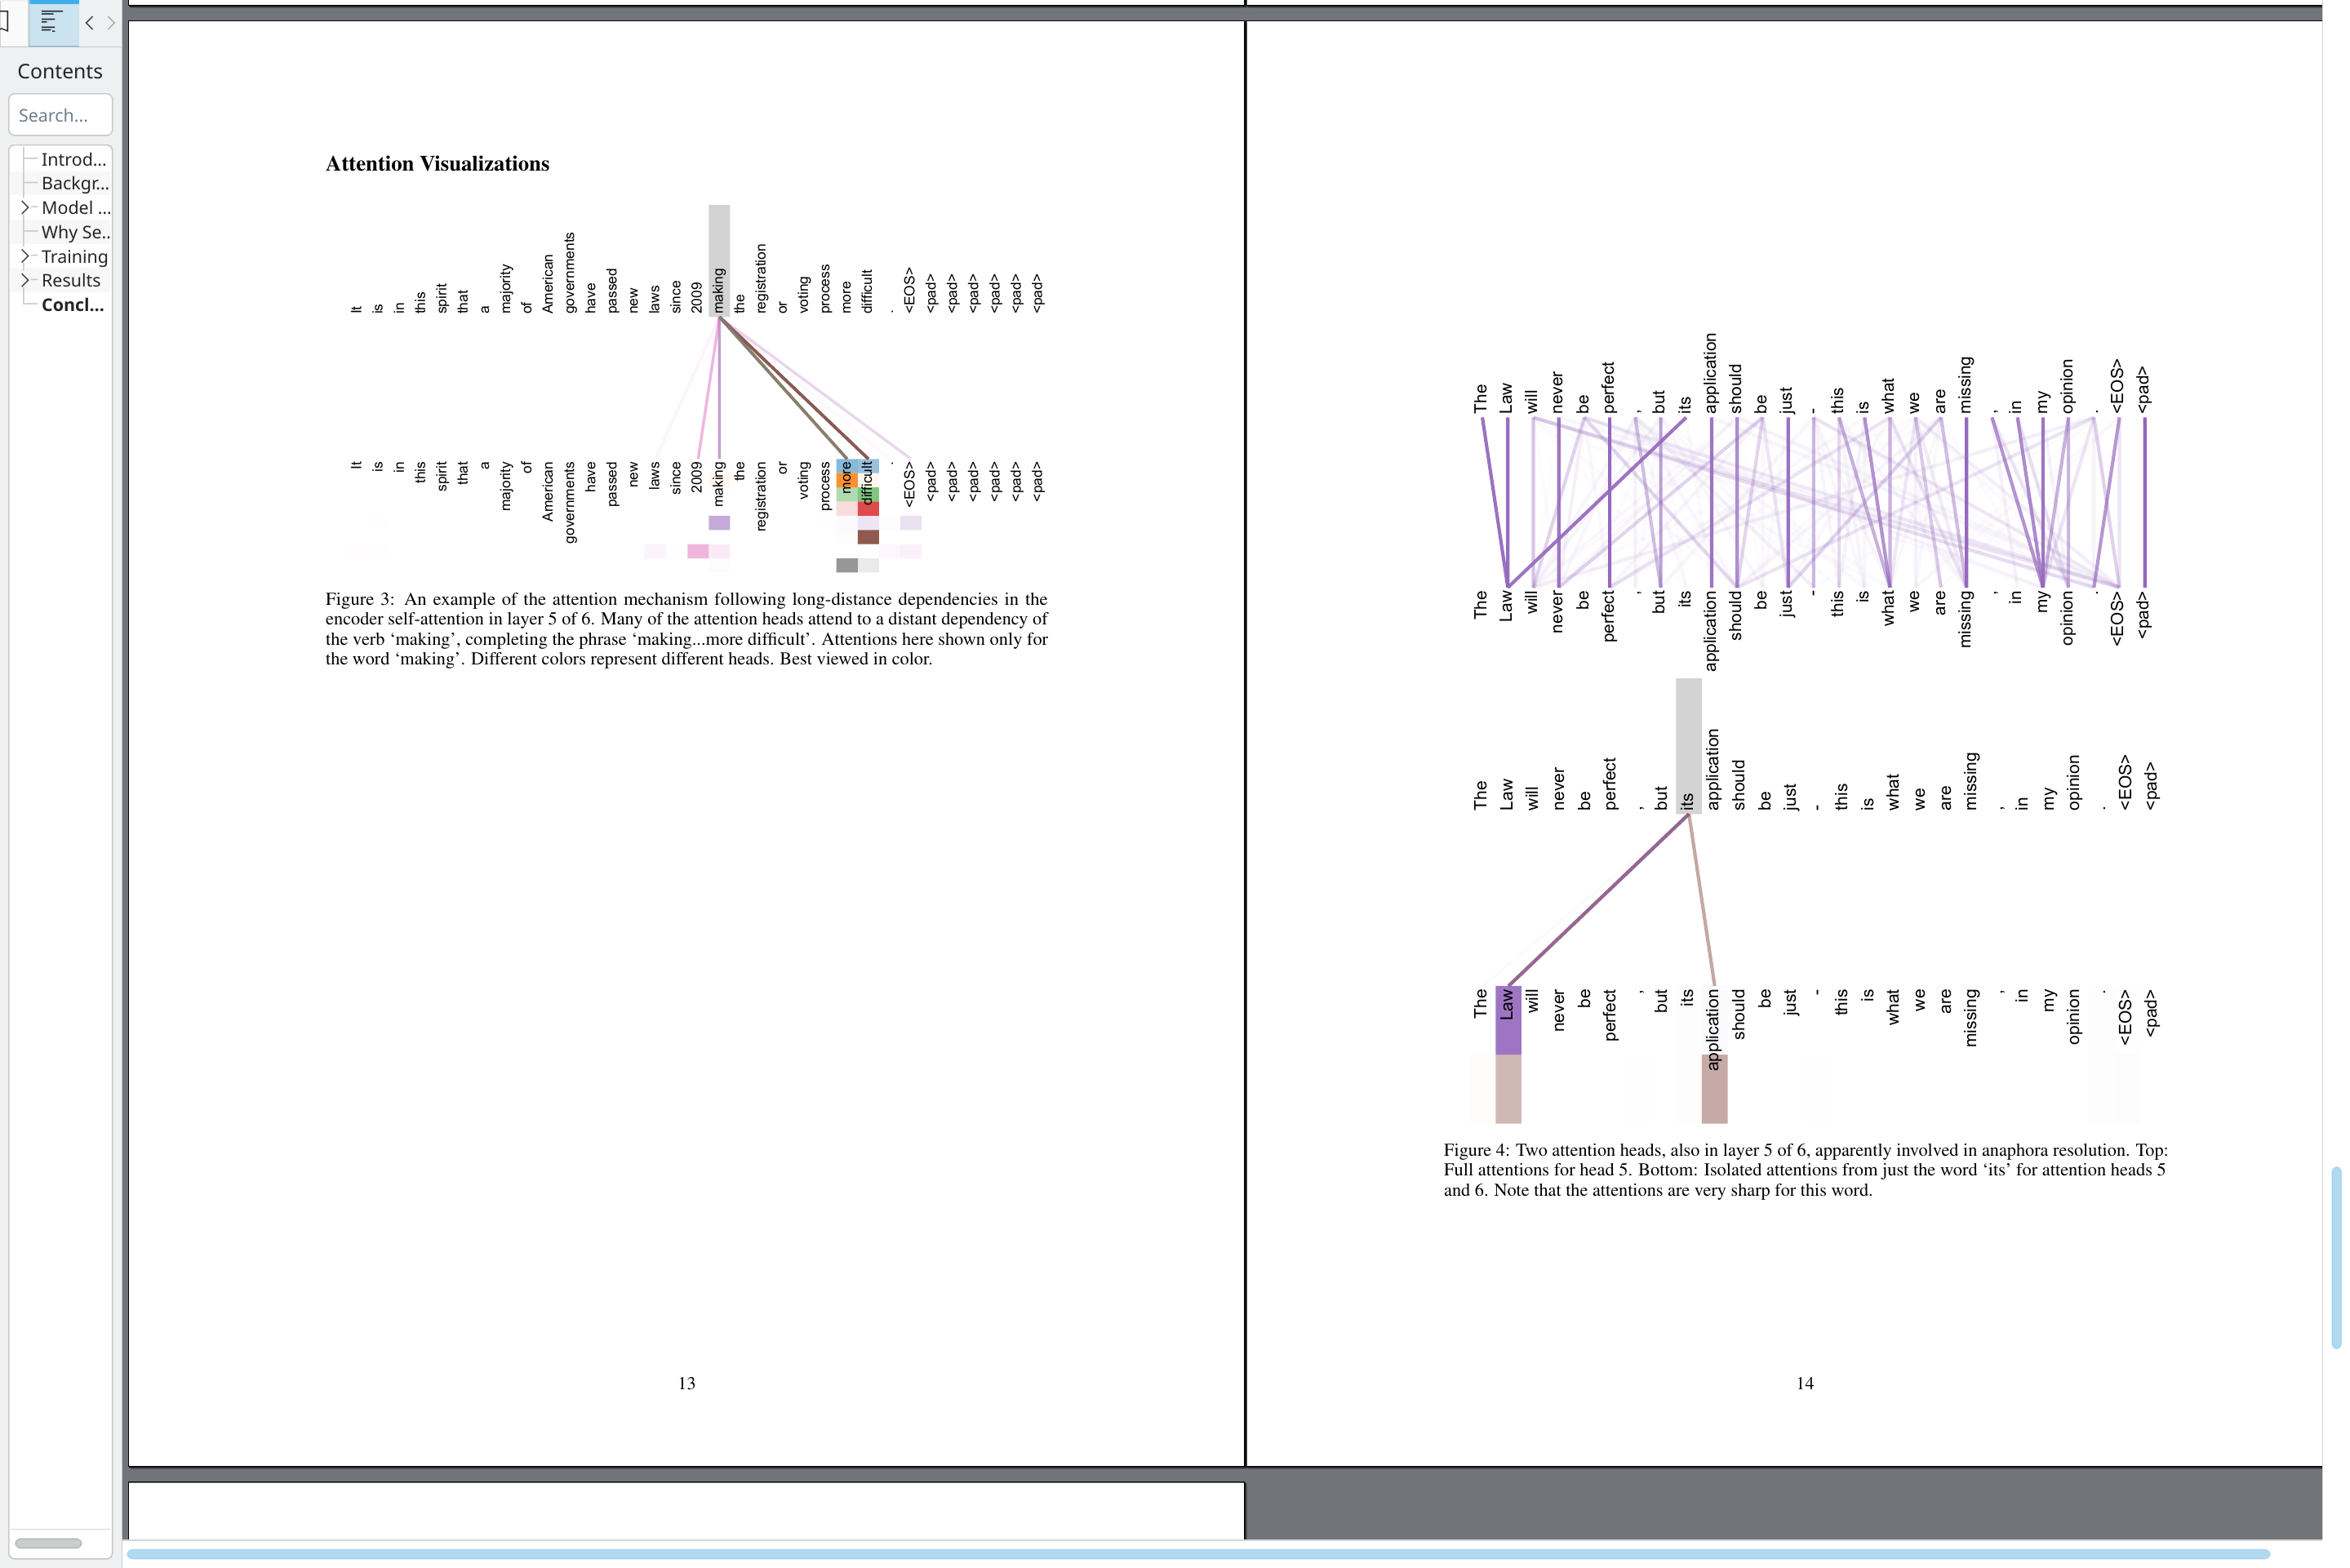Select the Training entry label
2350x1568 pixels.
pos(74,257)
